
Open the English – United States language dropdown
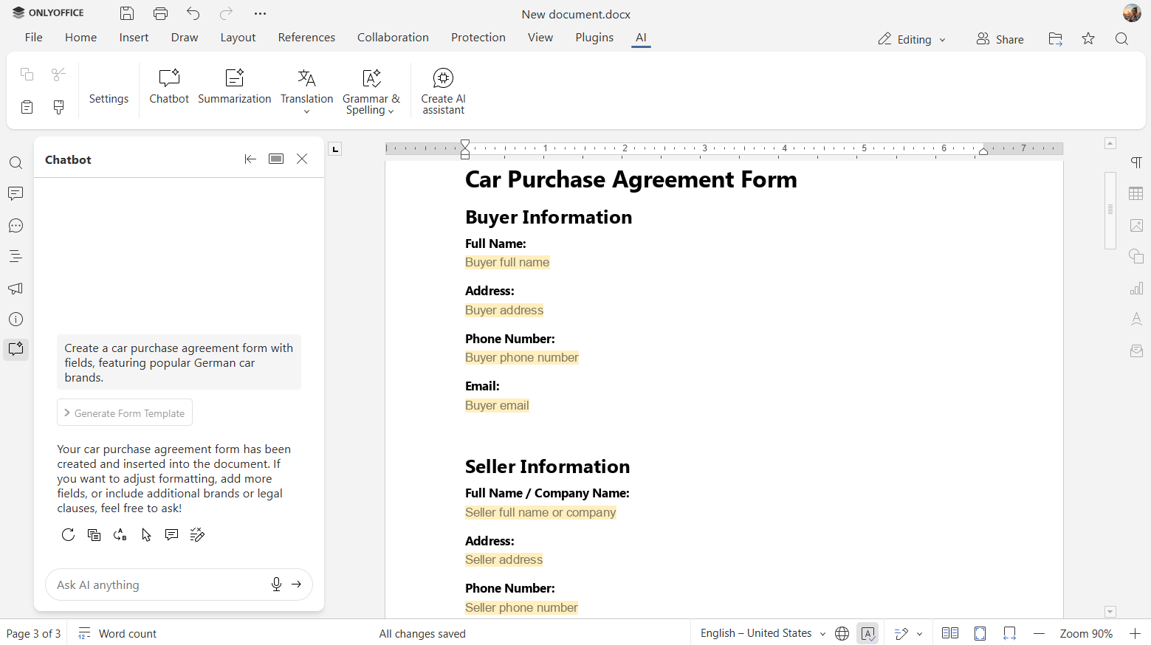(760, 633)
